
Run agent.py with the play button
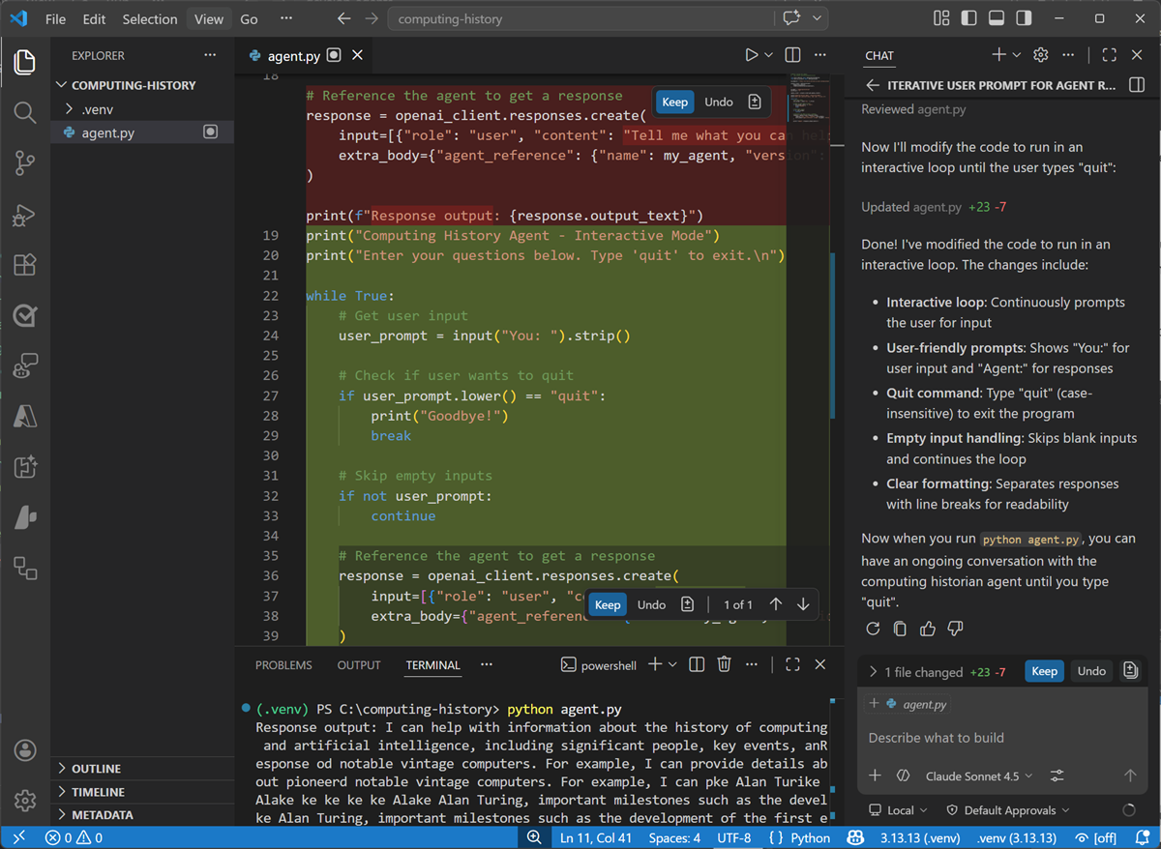(x=751, y=54)
